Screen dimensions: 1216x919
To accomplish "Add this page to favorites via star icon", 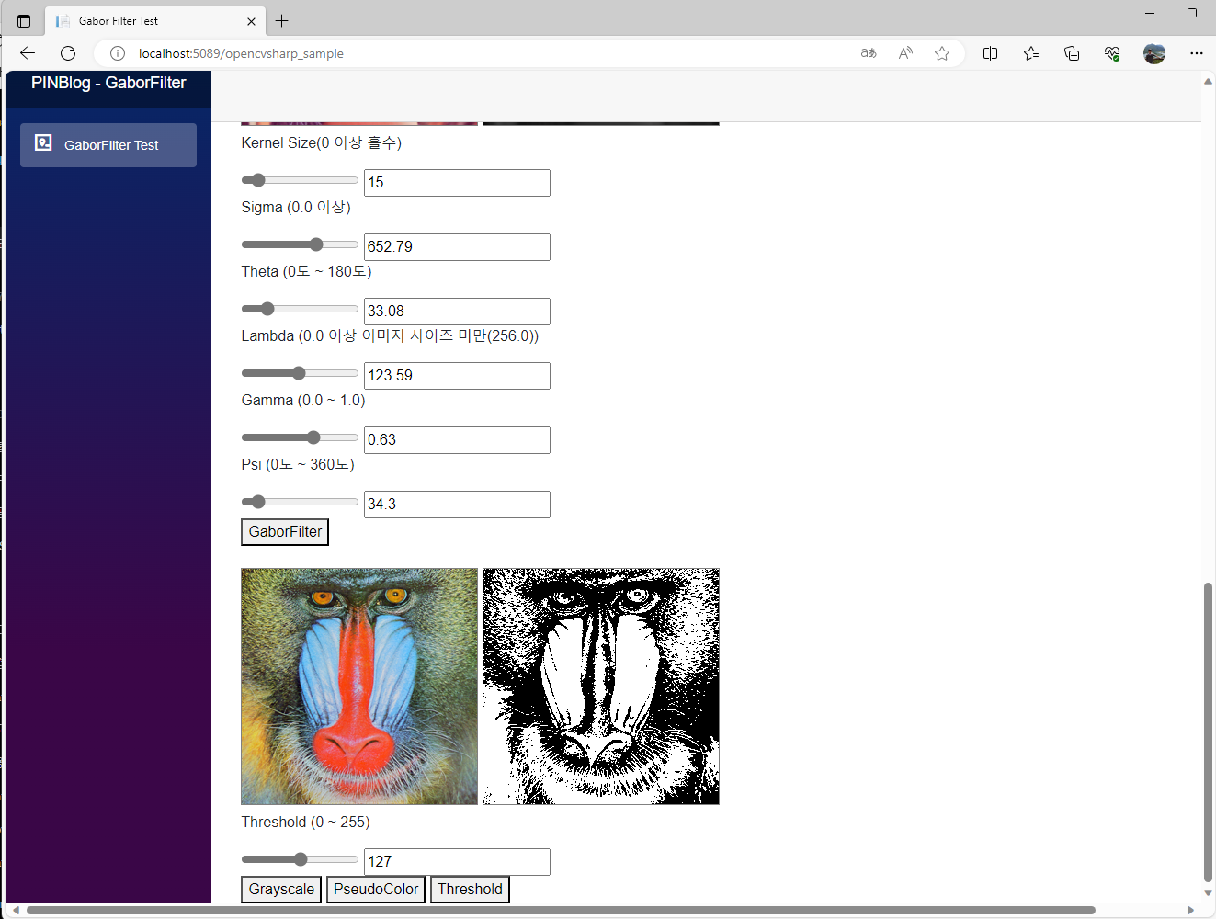I will pos(942,53).
